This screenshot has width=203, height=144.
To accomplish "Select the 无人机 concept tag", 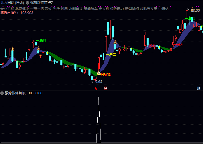I will [x=104, y=9].
